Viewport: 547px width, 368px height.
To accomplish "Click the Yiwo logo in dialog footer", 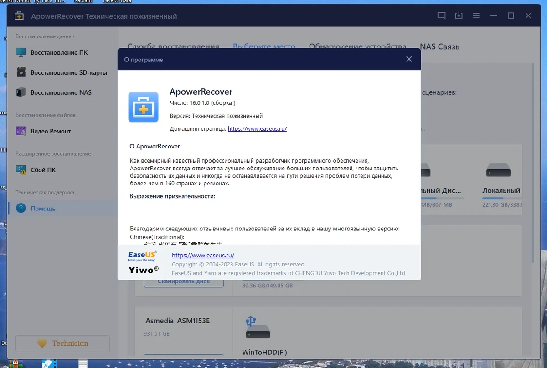I will click(x=144, y=270).
